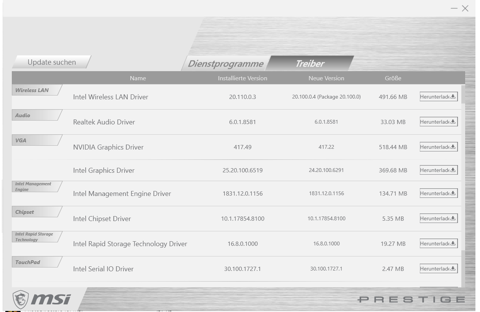Click installed version 20.110.0.3

click(x=242, y=97)
